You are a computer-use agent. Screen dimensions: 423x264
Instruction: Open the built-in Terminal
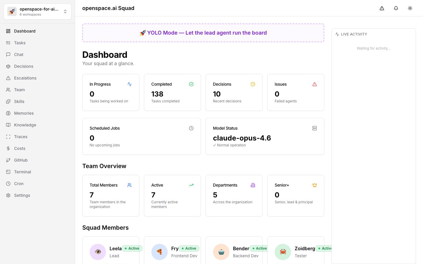(x=22, y=172)
